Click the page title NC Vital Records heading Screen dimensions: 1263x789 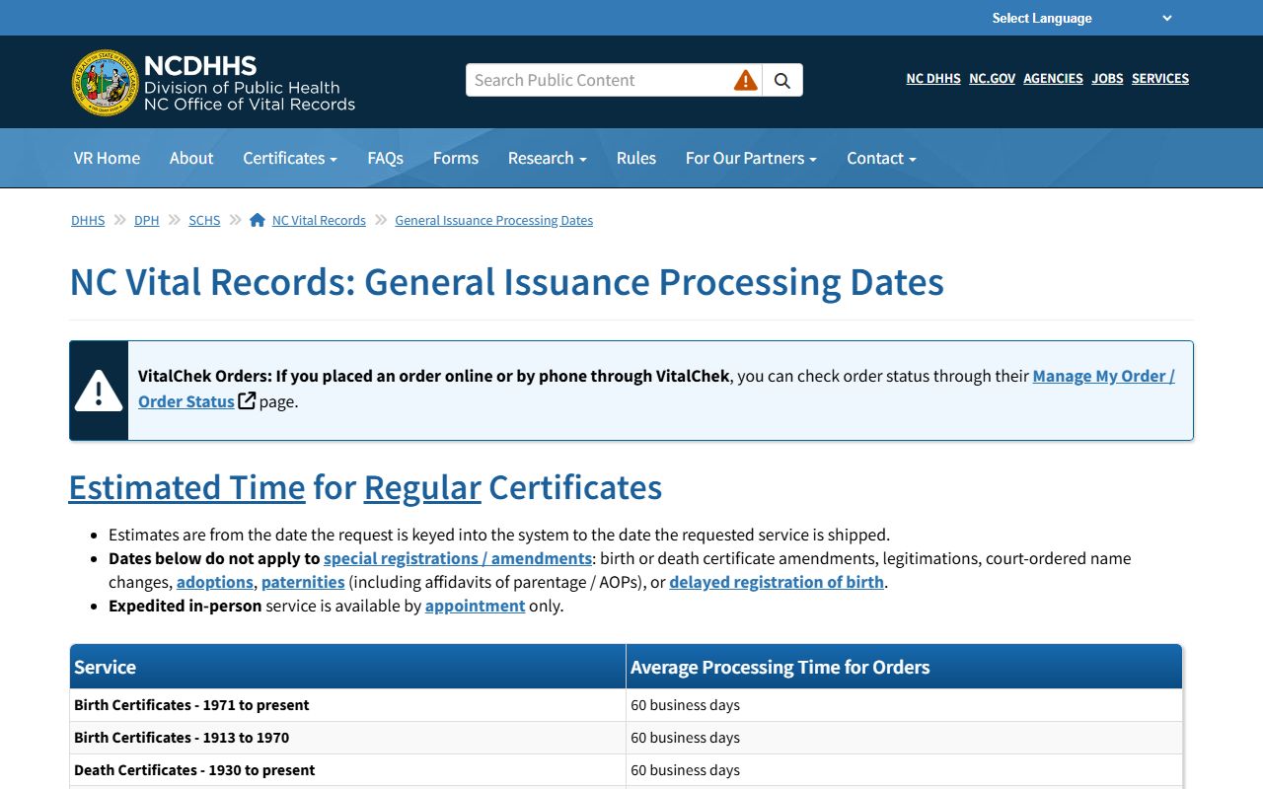506,282
